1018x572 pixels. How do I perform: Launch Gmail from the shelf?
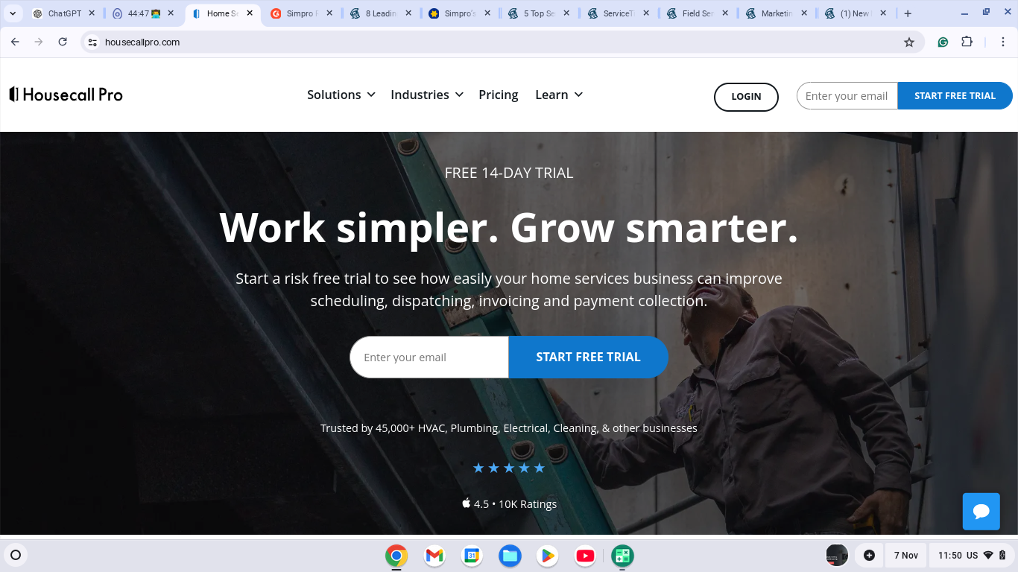coord(434,556)
